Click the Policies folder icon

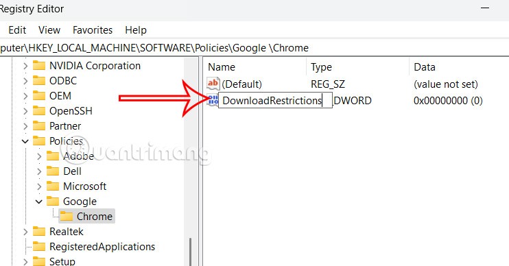39,141
